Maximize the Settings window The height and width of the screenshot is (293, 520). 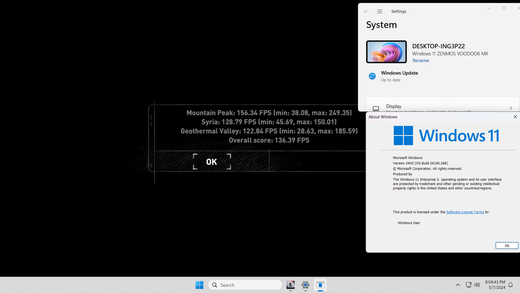click(x=504, y=8)
